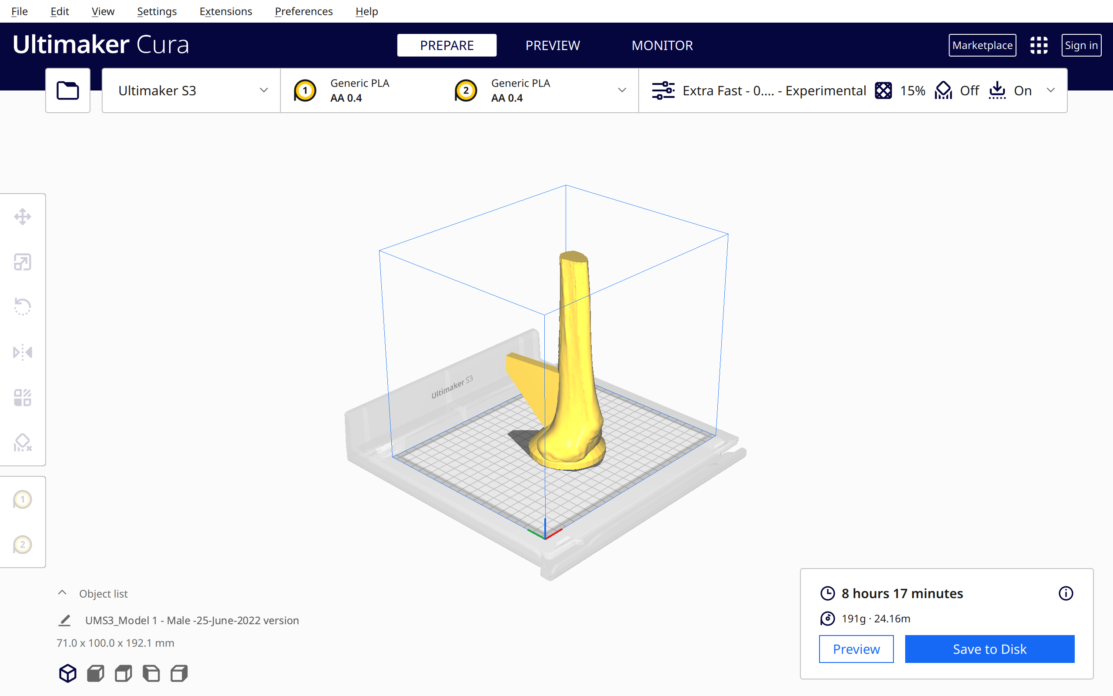
Task: Select the Move tool in left toolbar
Action: click(23, 217)
